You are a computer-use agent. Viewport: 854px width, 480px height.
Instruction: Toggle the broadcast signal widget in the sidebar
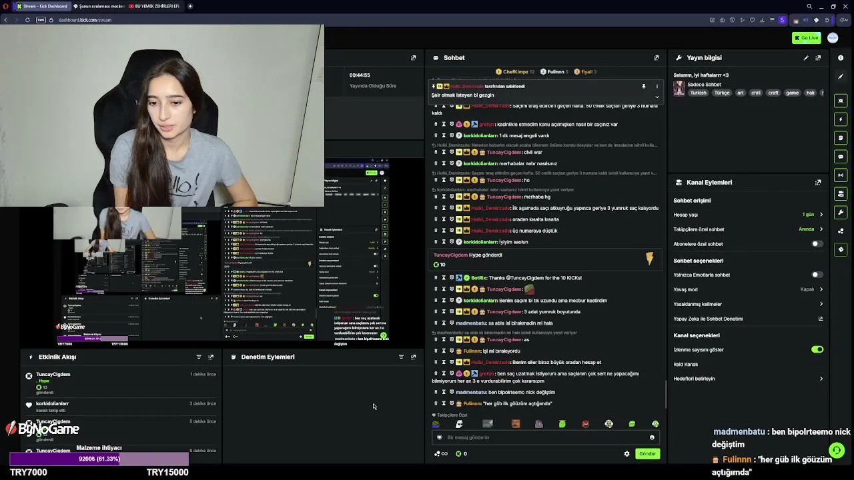pos(841,175)
